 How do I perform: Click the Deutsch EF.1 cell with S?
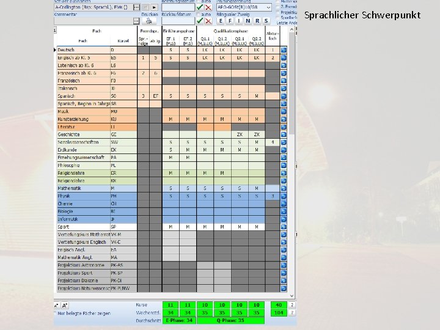[x=170, y=50]
